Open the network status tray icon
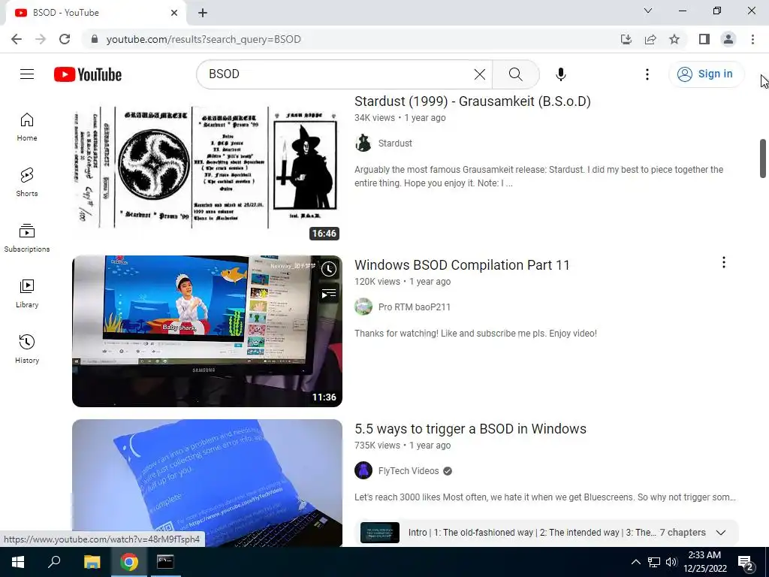This screenshot has width=769, height=577. point(654,562)
